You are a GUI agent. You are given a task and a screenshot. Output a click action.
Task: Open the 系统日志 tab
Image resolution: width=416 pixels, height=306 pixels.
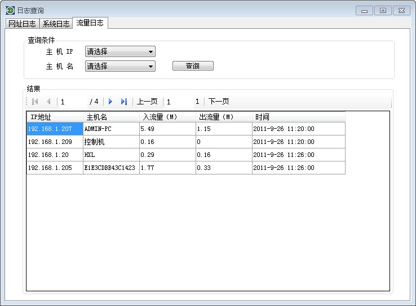click(56, 24)
